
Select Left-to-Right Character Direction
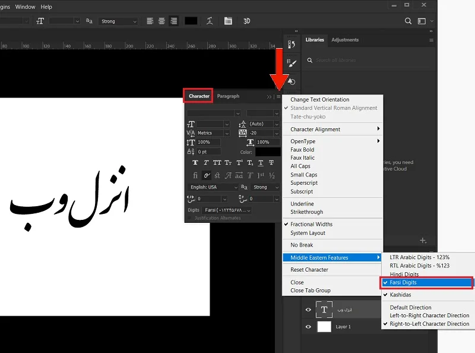(x=428, y=316)
